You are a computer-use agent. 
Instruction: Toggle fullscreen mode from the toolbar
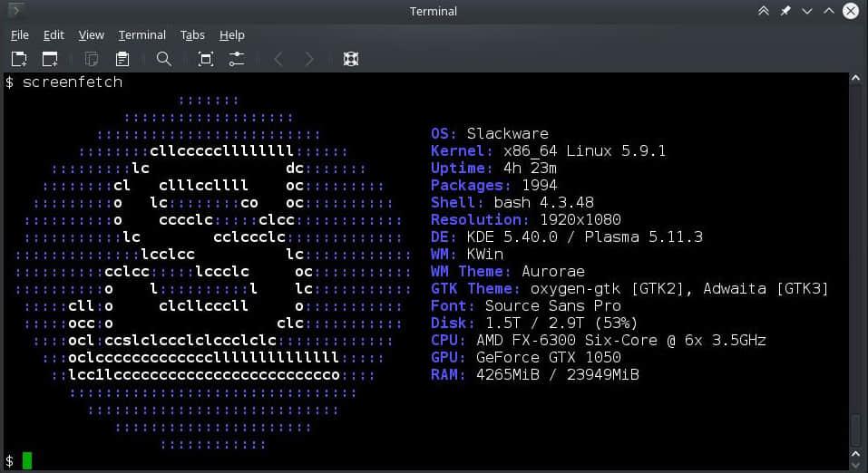coord(206,59)
